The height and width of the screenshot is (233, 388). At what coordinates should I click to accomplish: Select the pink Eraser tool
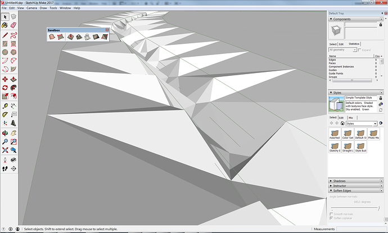[x=13, y=25]
